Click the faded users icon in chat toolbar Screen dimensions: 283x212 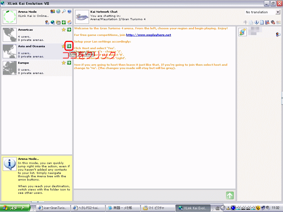click(279, 22)
